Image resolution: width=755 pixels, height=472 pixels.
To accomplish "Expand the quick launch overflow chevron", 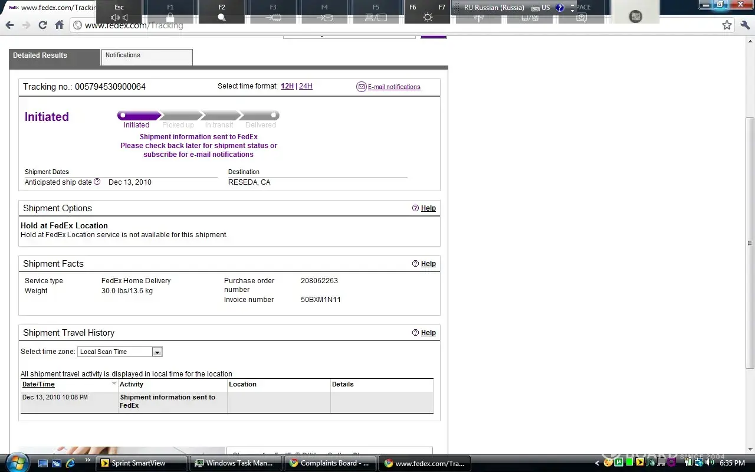I will [88, 460].
